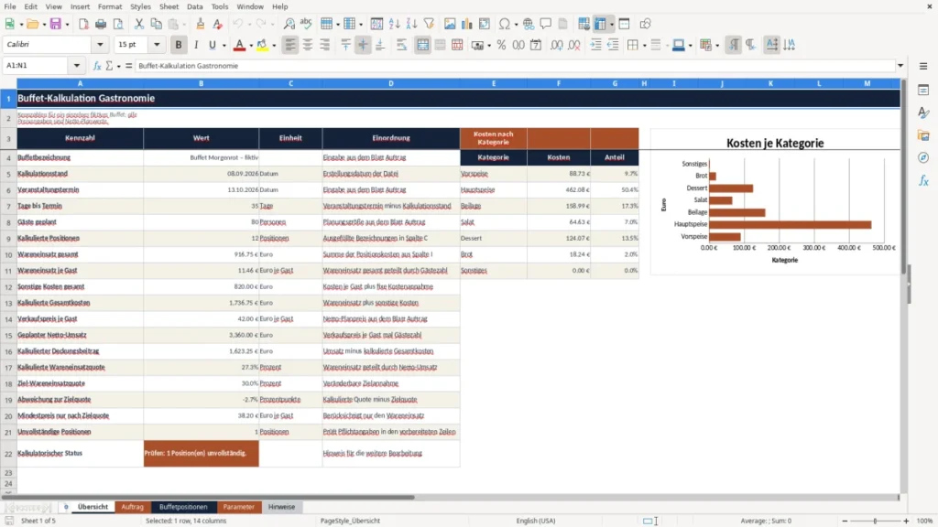Expand the formula bar with the arrow

900,66
